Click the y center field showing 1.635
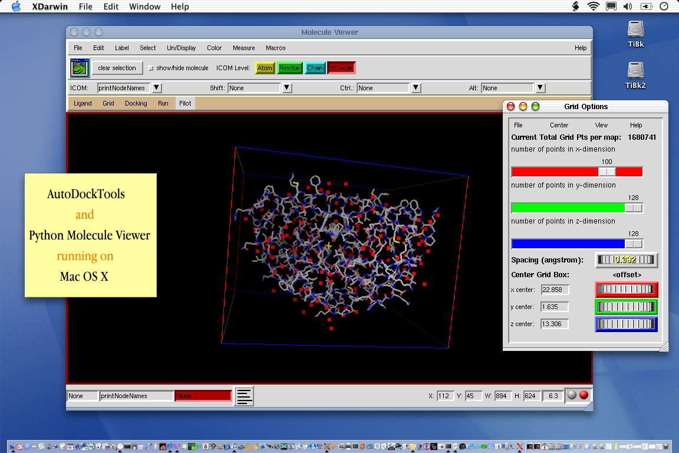The width and height of the screenshot is (679, 453). pyautogui.click(x=555, y=307)
